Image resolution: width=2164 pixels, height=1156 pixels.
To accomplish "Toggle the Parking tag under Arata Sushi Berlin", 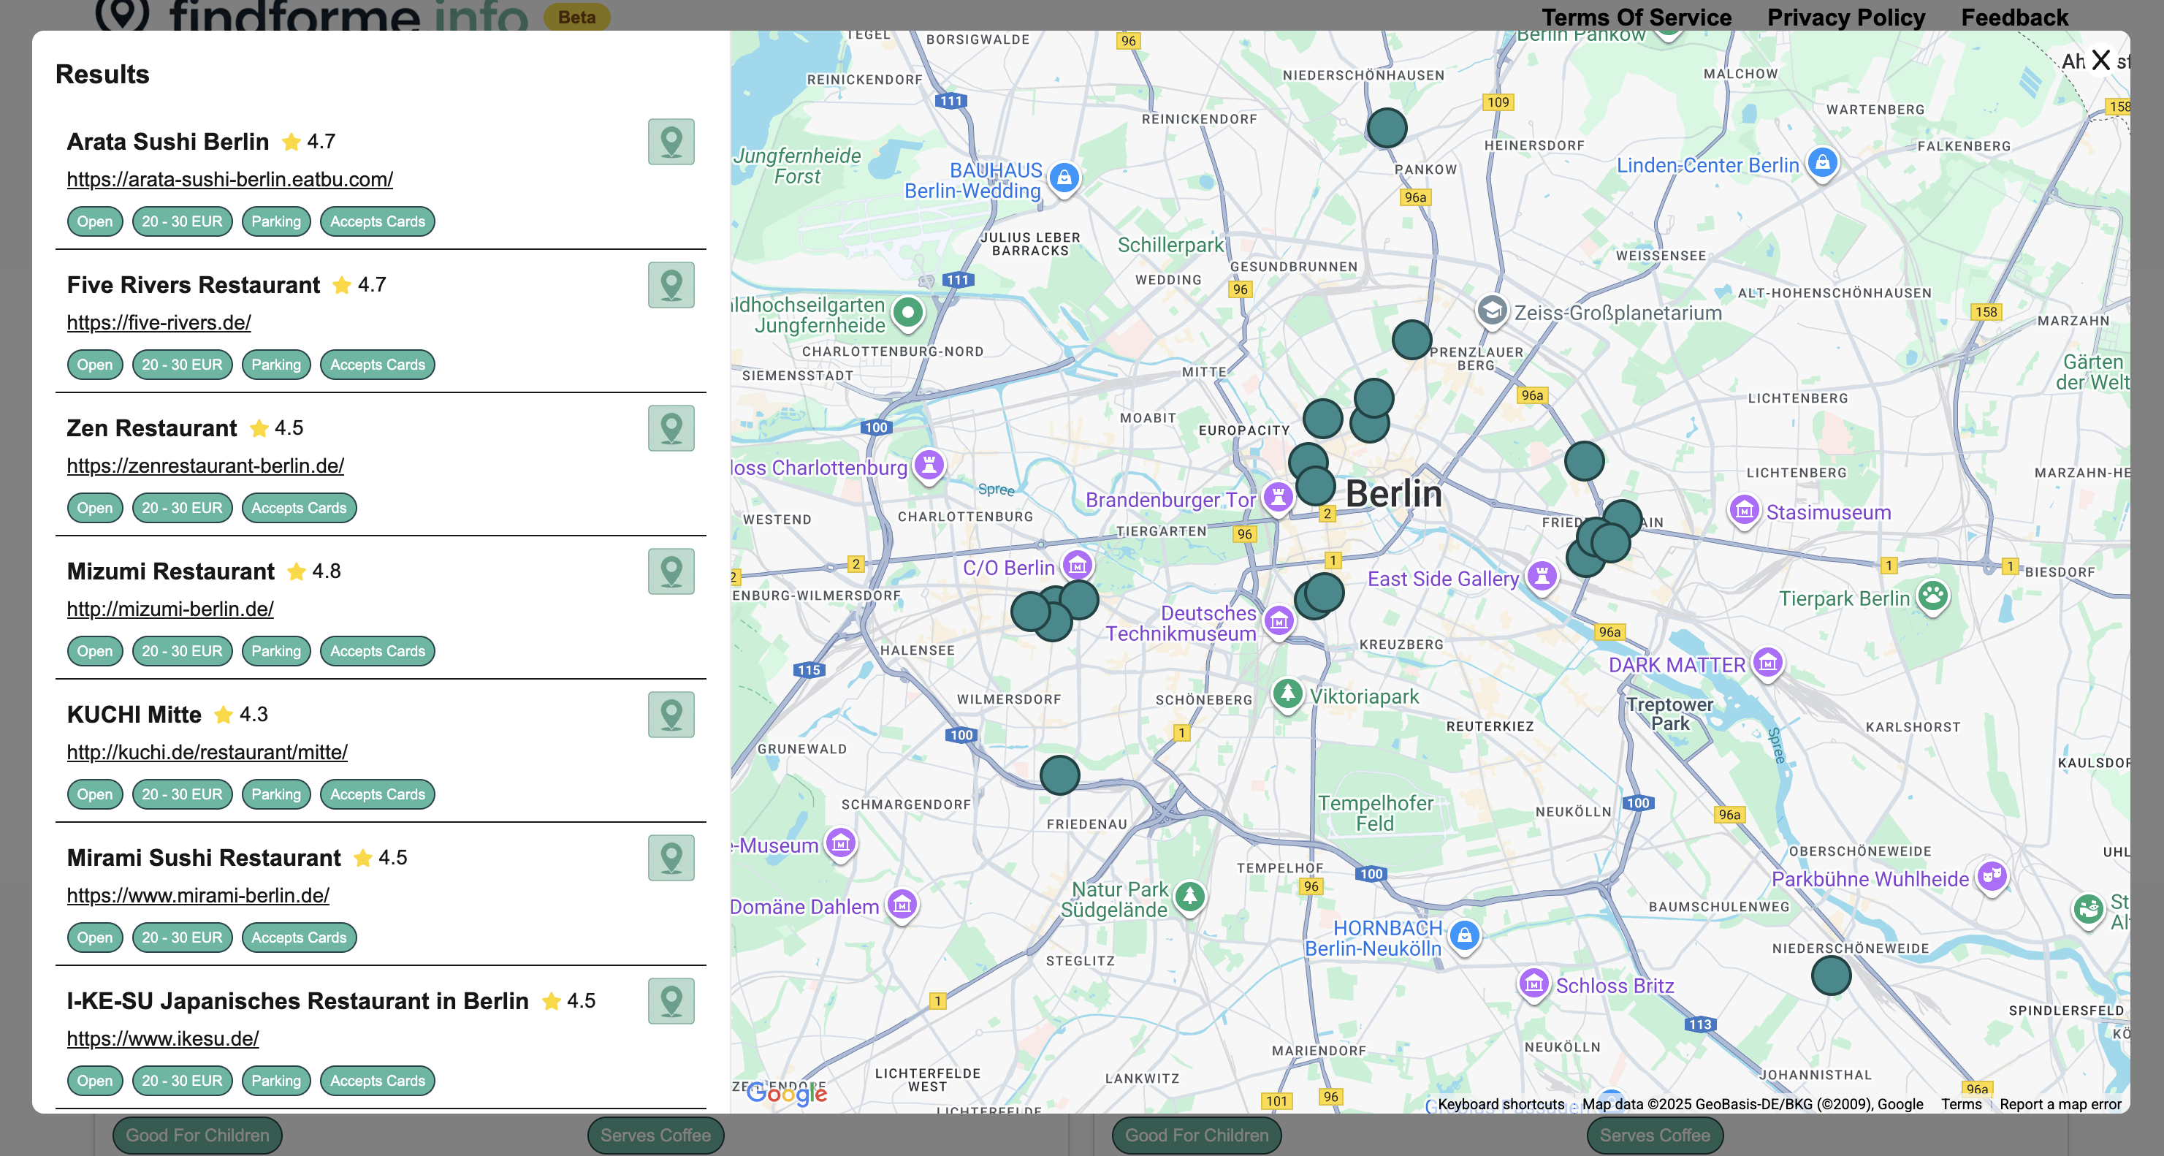I will 275,221.
